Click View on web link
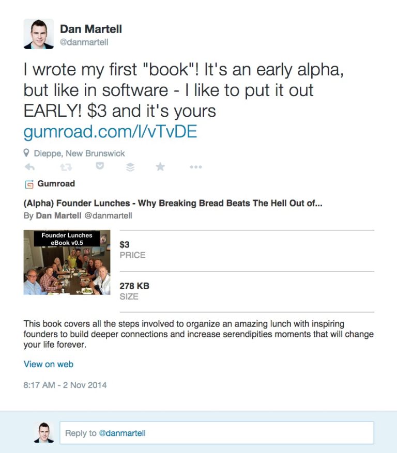 click(48, 364)
